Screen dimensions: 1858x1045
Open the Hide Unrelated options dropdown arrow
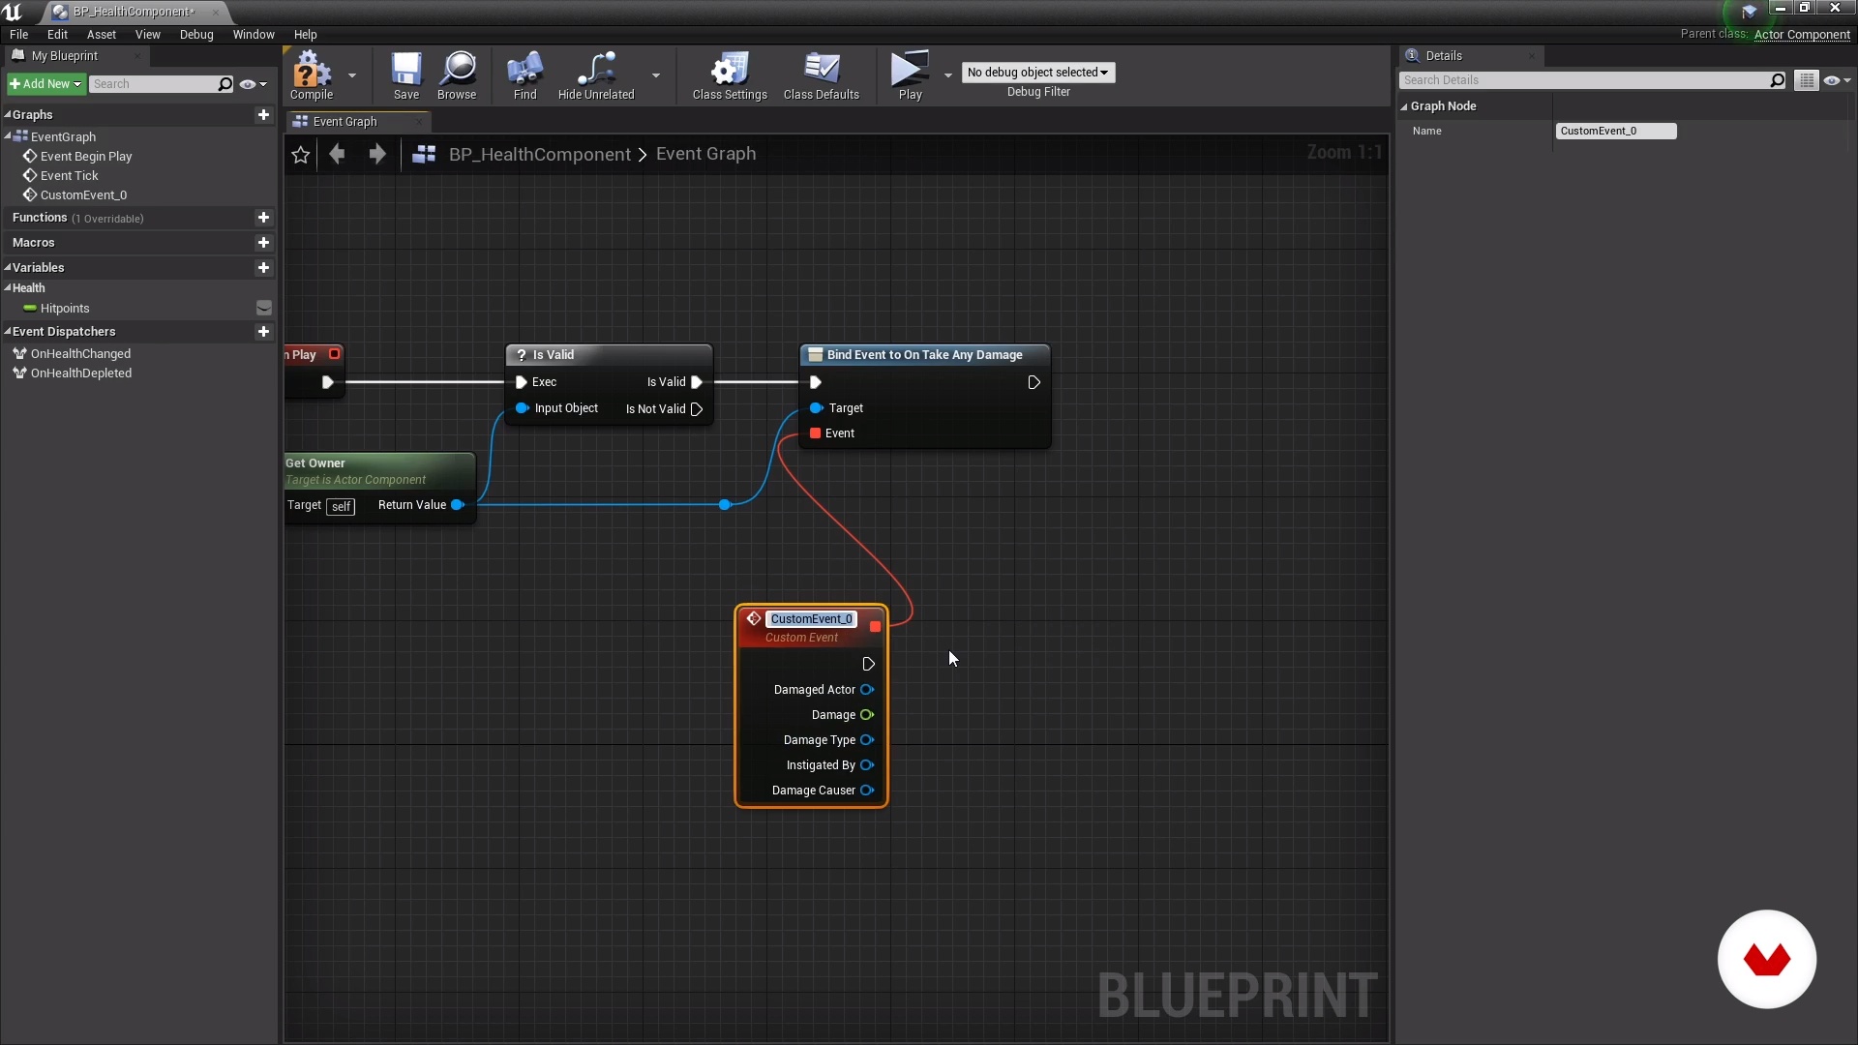pos(656,75)
